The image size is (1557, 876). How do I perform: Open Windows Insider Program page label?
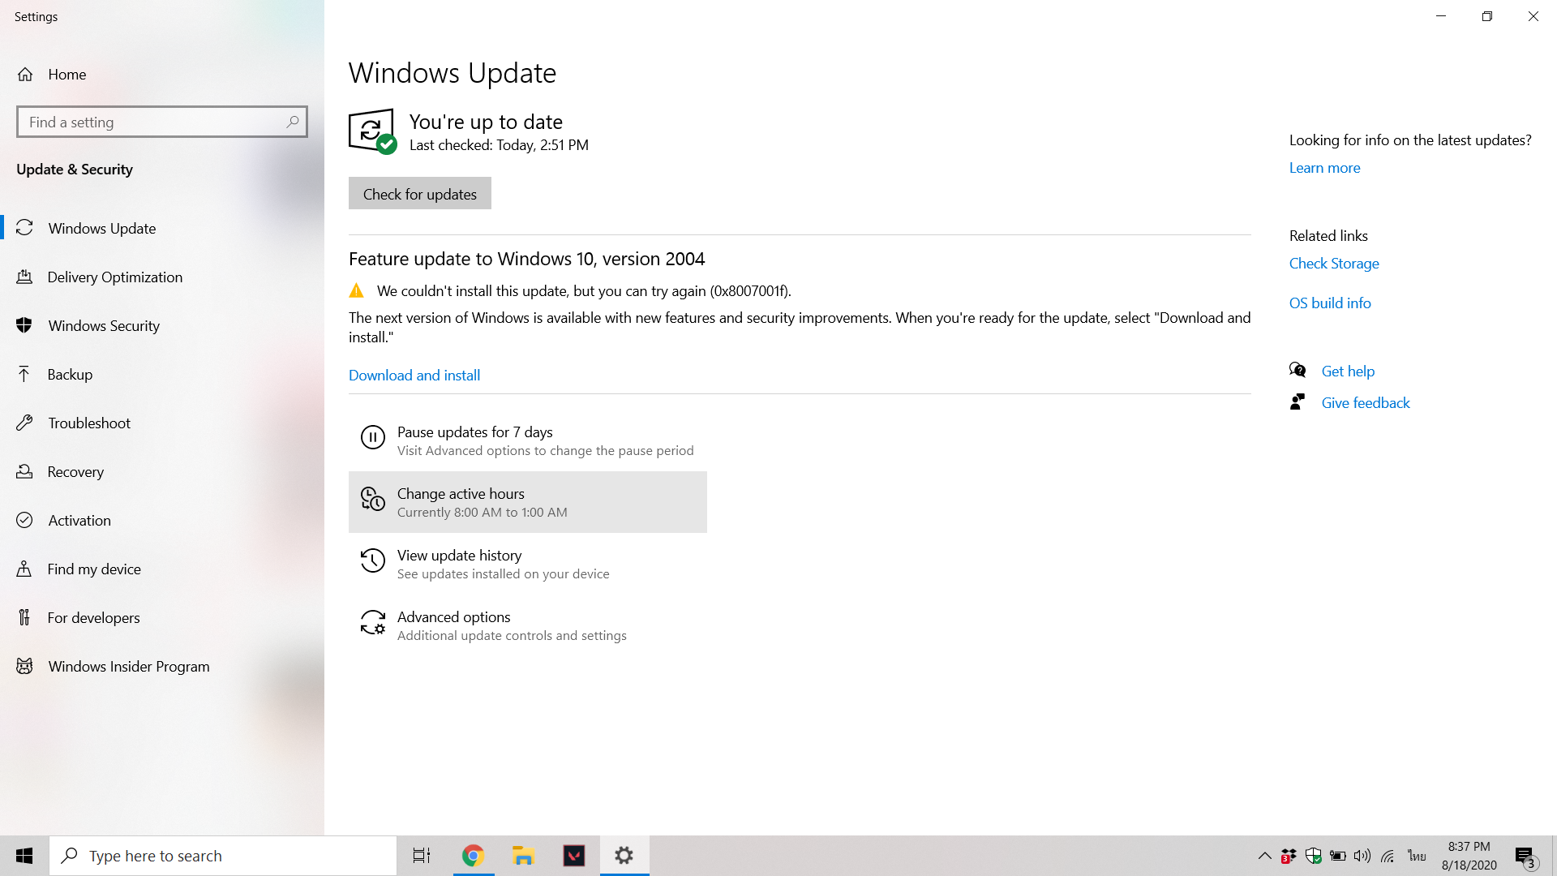(x=129, y=666)
